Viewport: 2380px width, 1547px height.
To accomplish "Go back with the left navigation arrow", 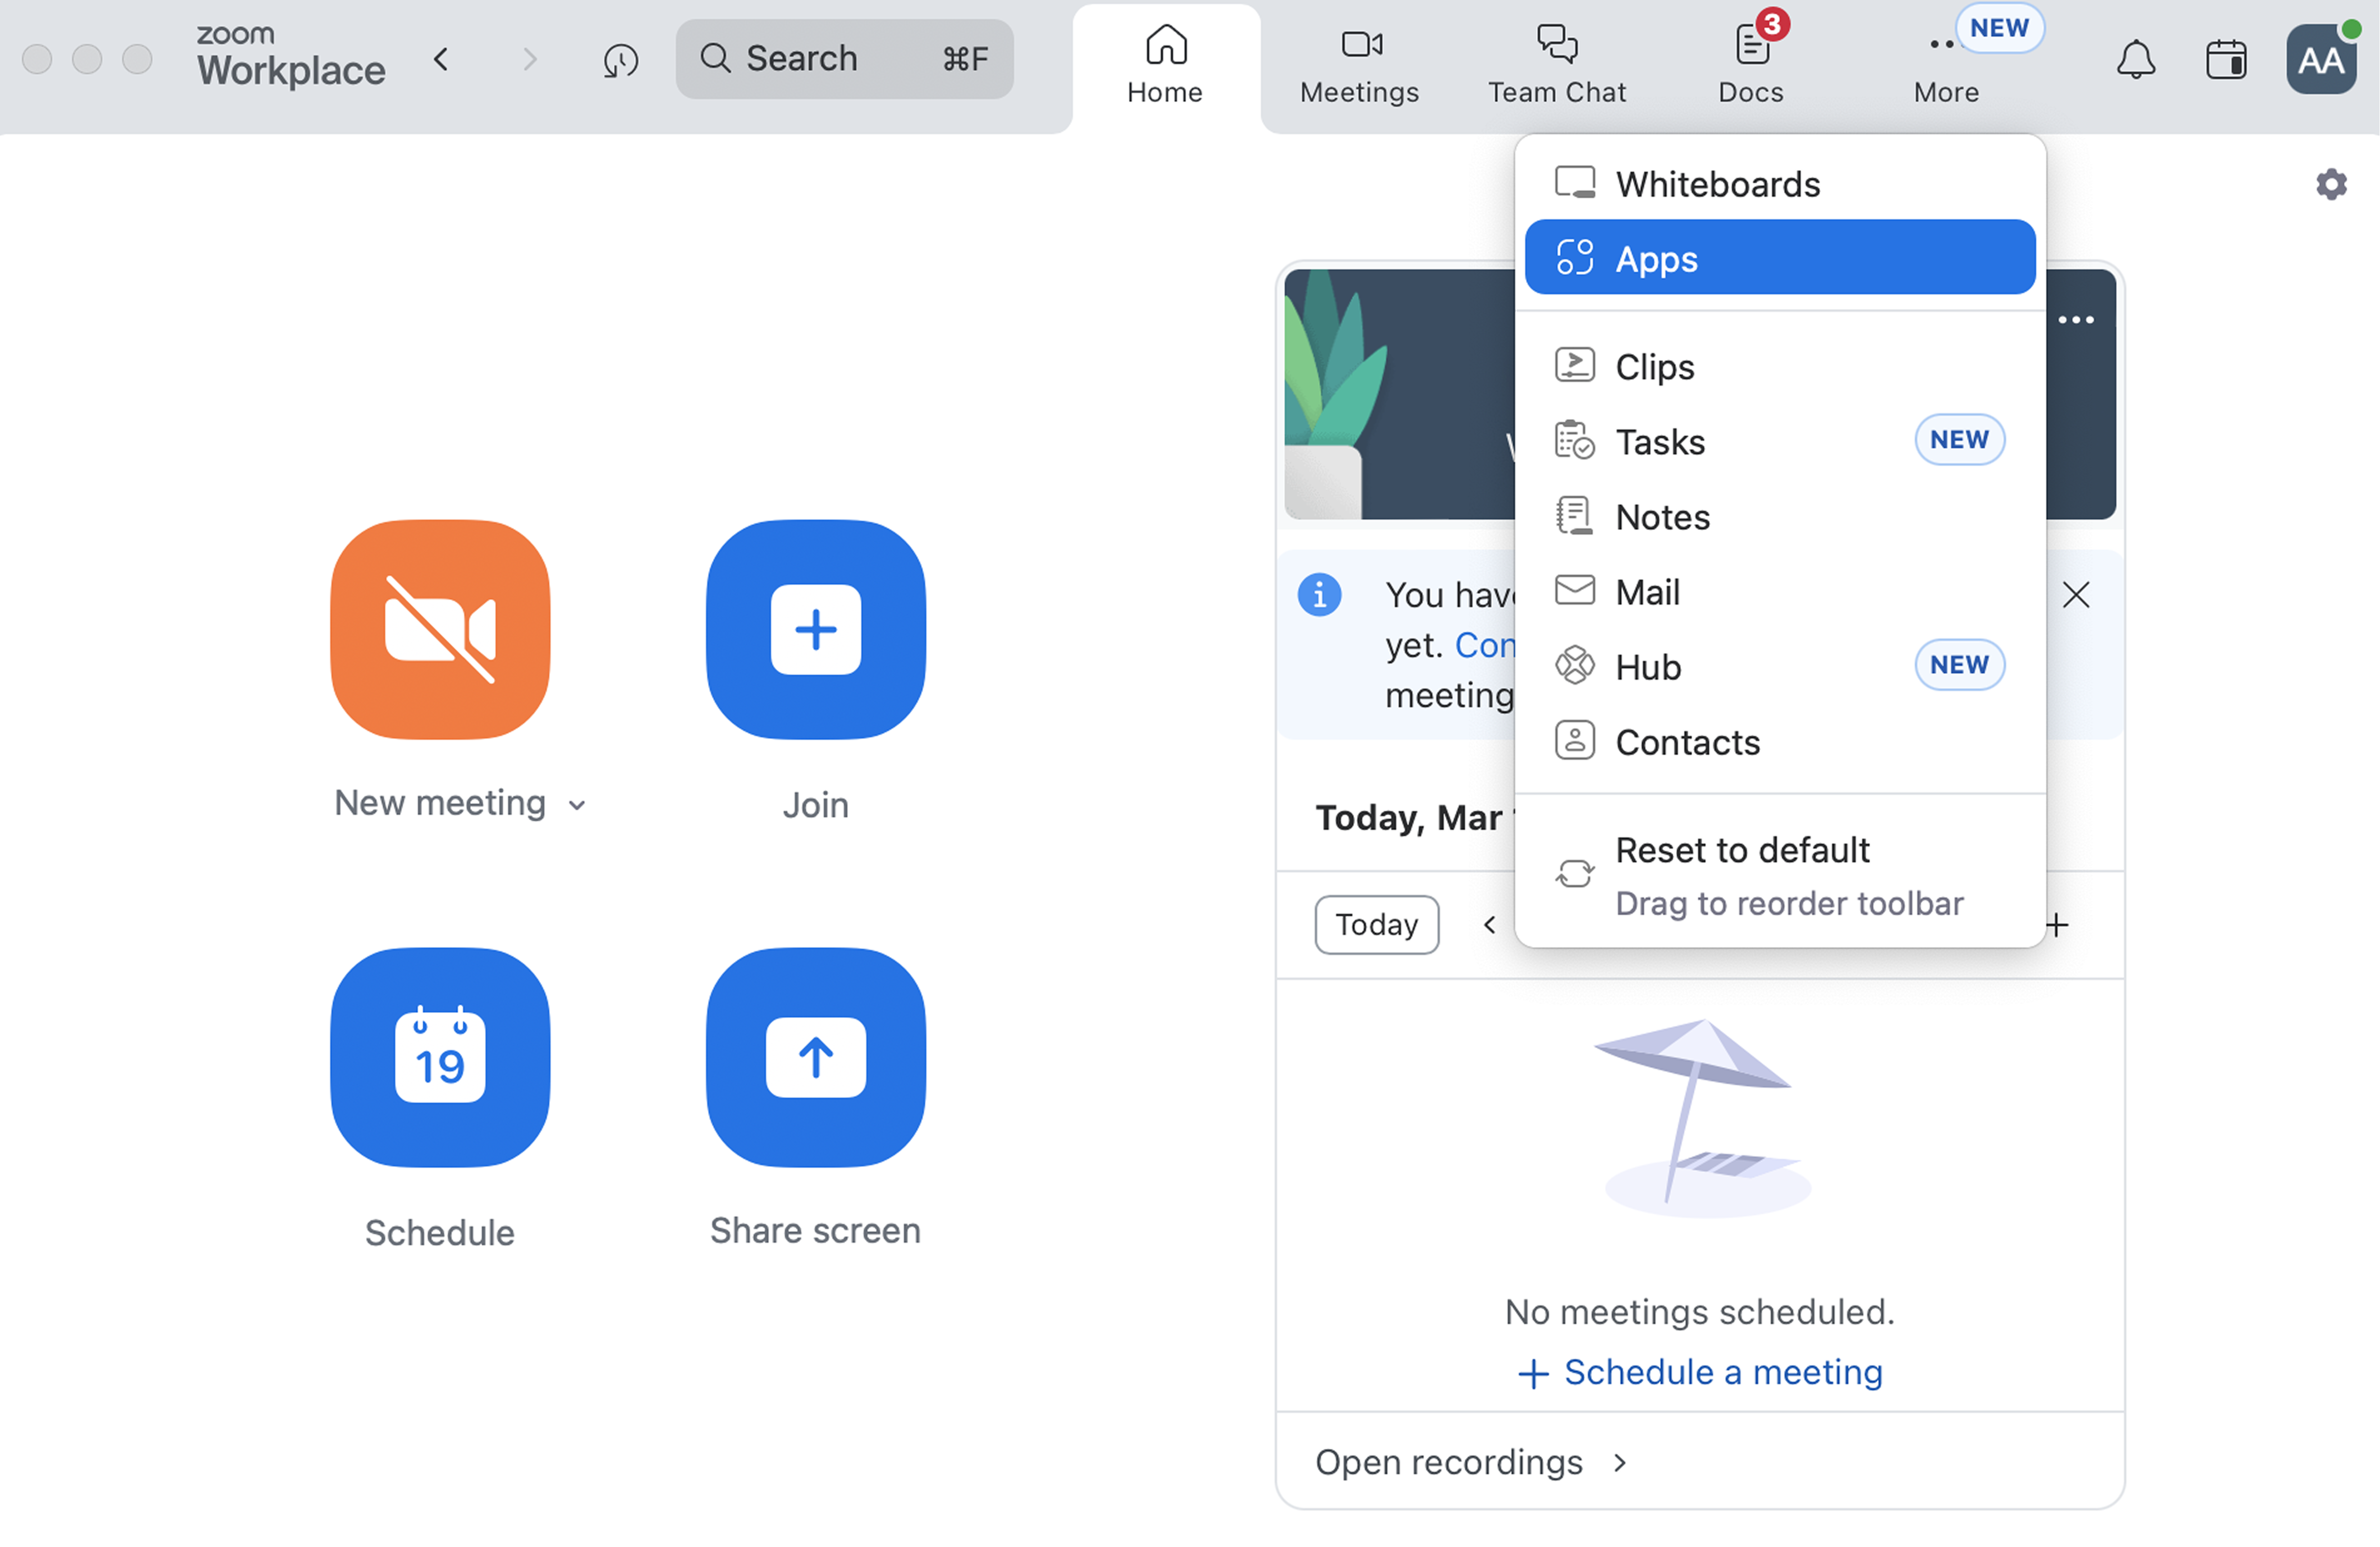I will (441, 60).
